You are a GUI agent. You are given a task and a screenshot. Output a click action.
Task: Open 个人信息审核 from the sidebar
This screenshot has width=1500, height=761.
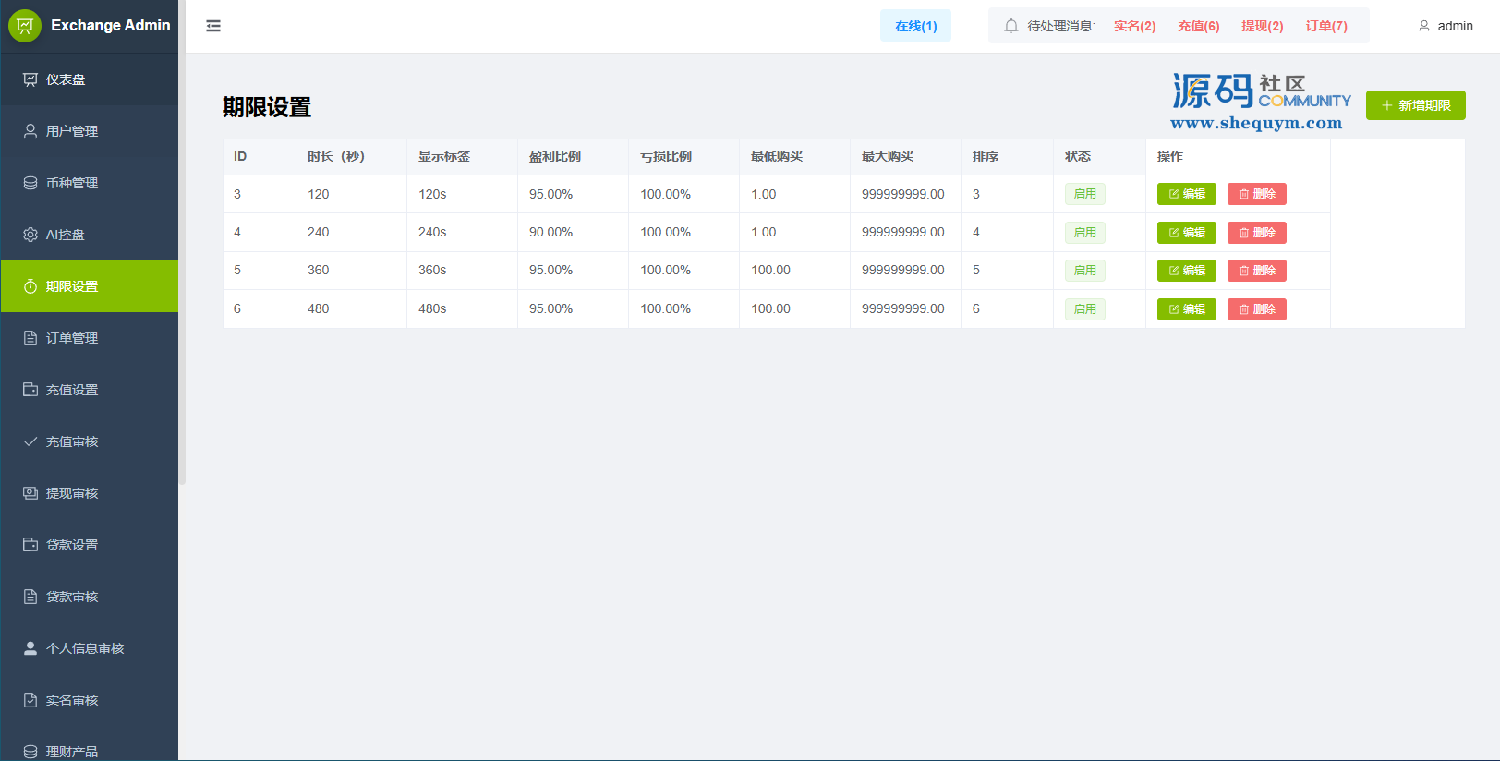90,648
